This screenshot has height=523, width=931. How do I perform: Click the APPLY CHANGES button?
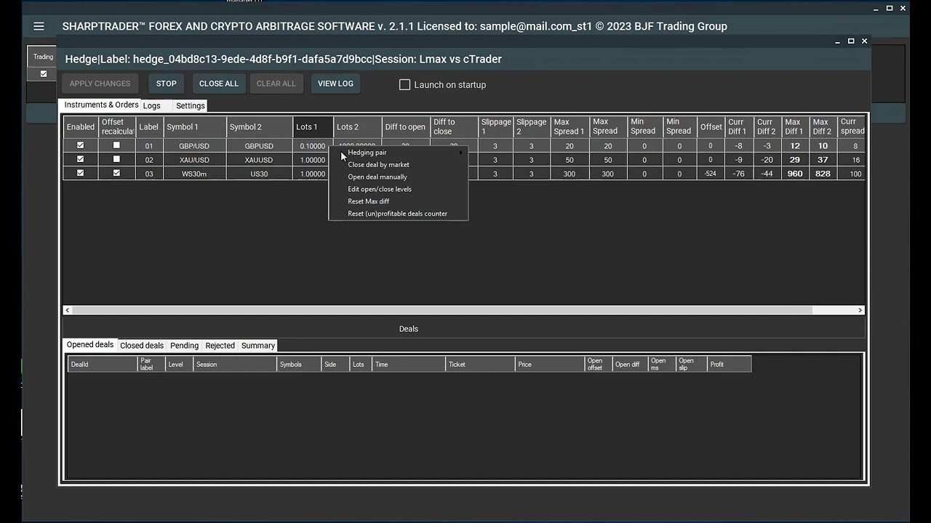point(100,84)
